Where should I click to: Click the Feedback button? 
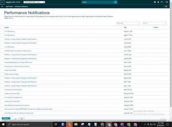pos(6,118)
